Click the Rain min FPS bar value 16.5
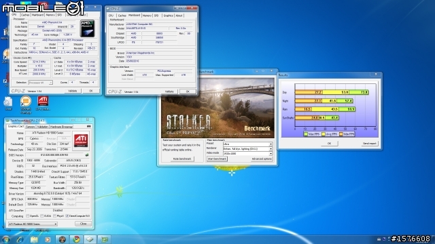Viewport: 435px width, 244px height. [307, 109]
